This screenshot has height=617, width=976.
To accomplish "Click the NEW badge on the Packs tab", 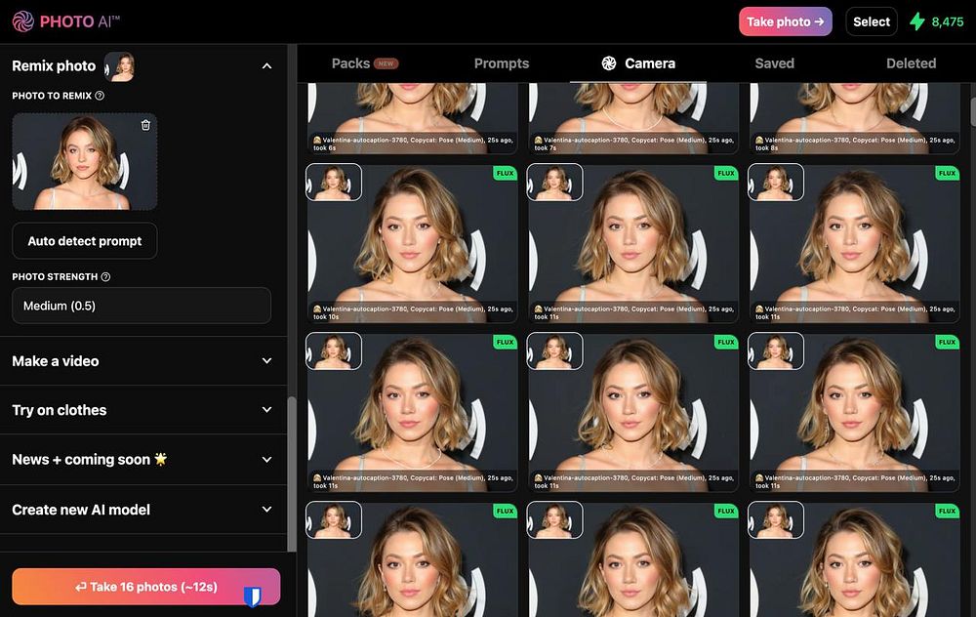I will 386,63.
